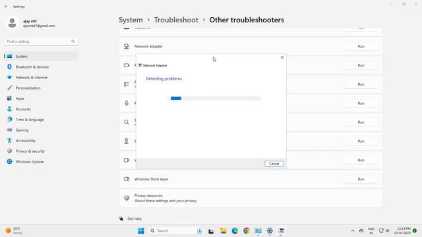Screen dimensions: 422x237
Task: Click the Personalization brush icon
Action: click(9, 88)
